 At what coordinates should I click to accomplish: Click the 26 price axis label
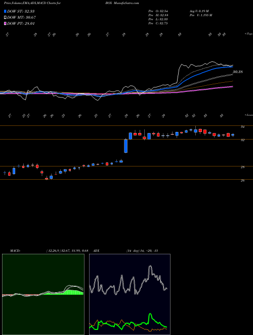pos(242,181)
